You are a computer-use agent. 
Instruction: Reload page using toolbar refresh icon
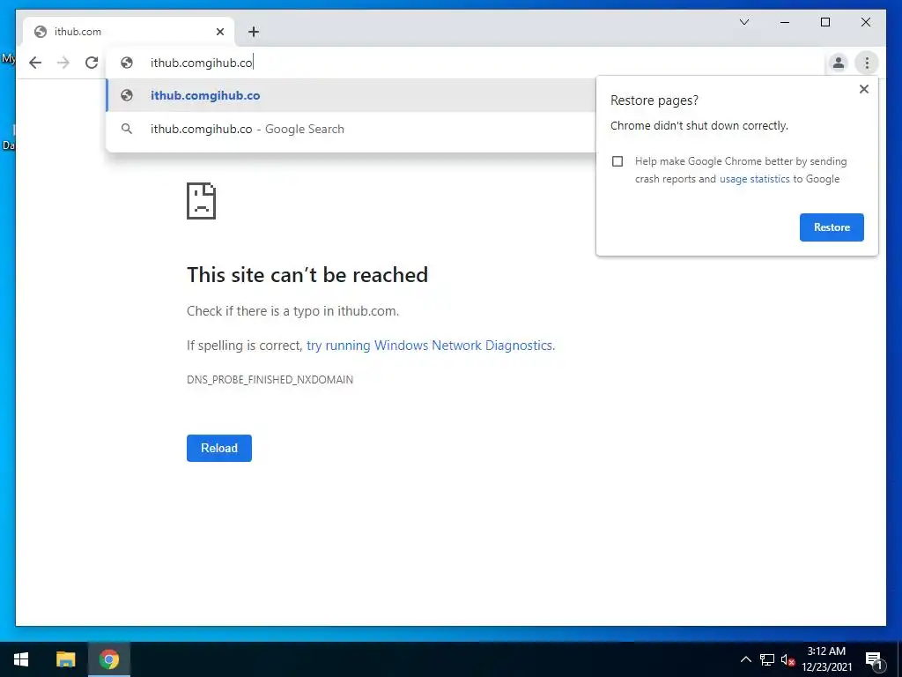tap(92, 63)
